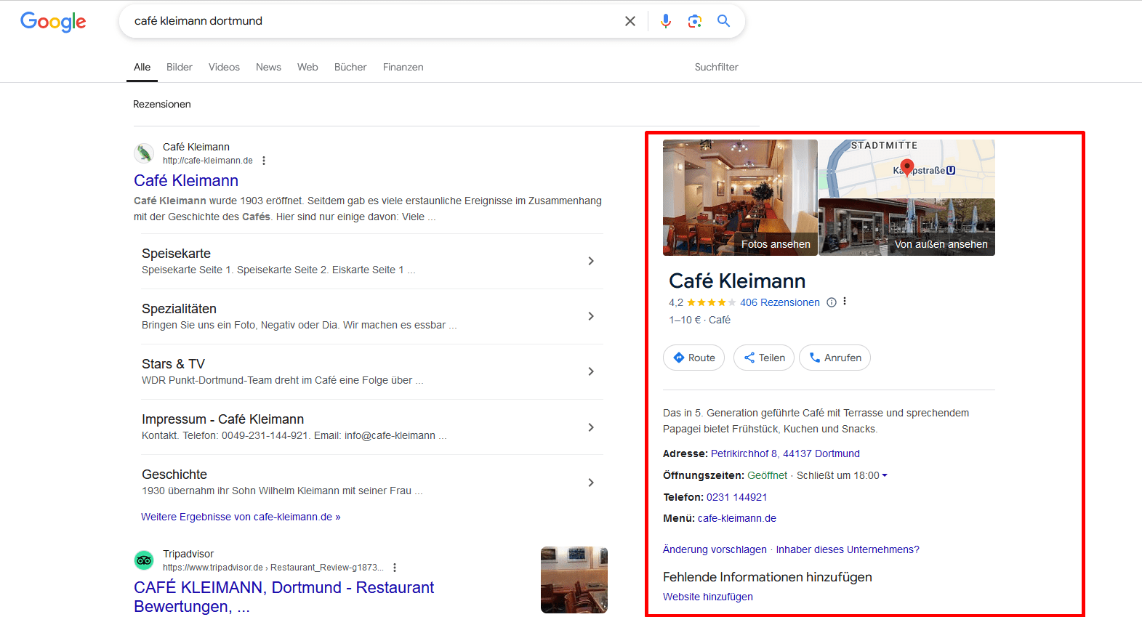Open the Suchfilter options
1142x617 pixels.
[x=716, y=67]
